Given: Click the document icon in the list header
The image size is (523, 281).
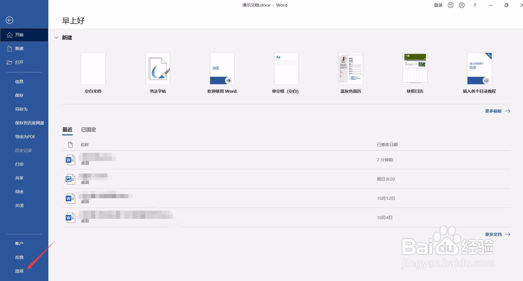Looking at the screenshot, I should click(x=70, y=144).
